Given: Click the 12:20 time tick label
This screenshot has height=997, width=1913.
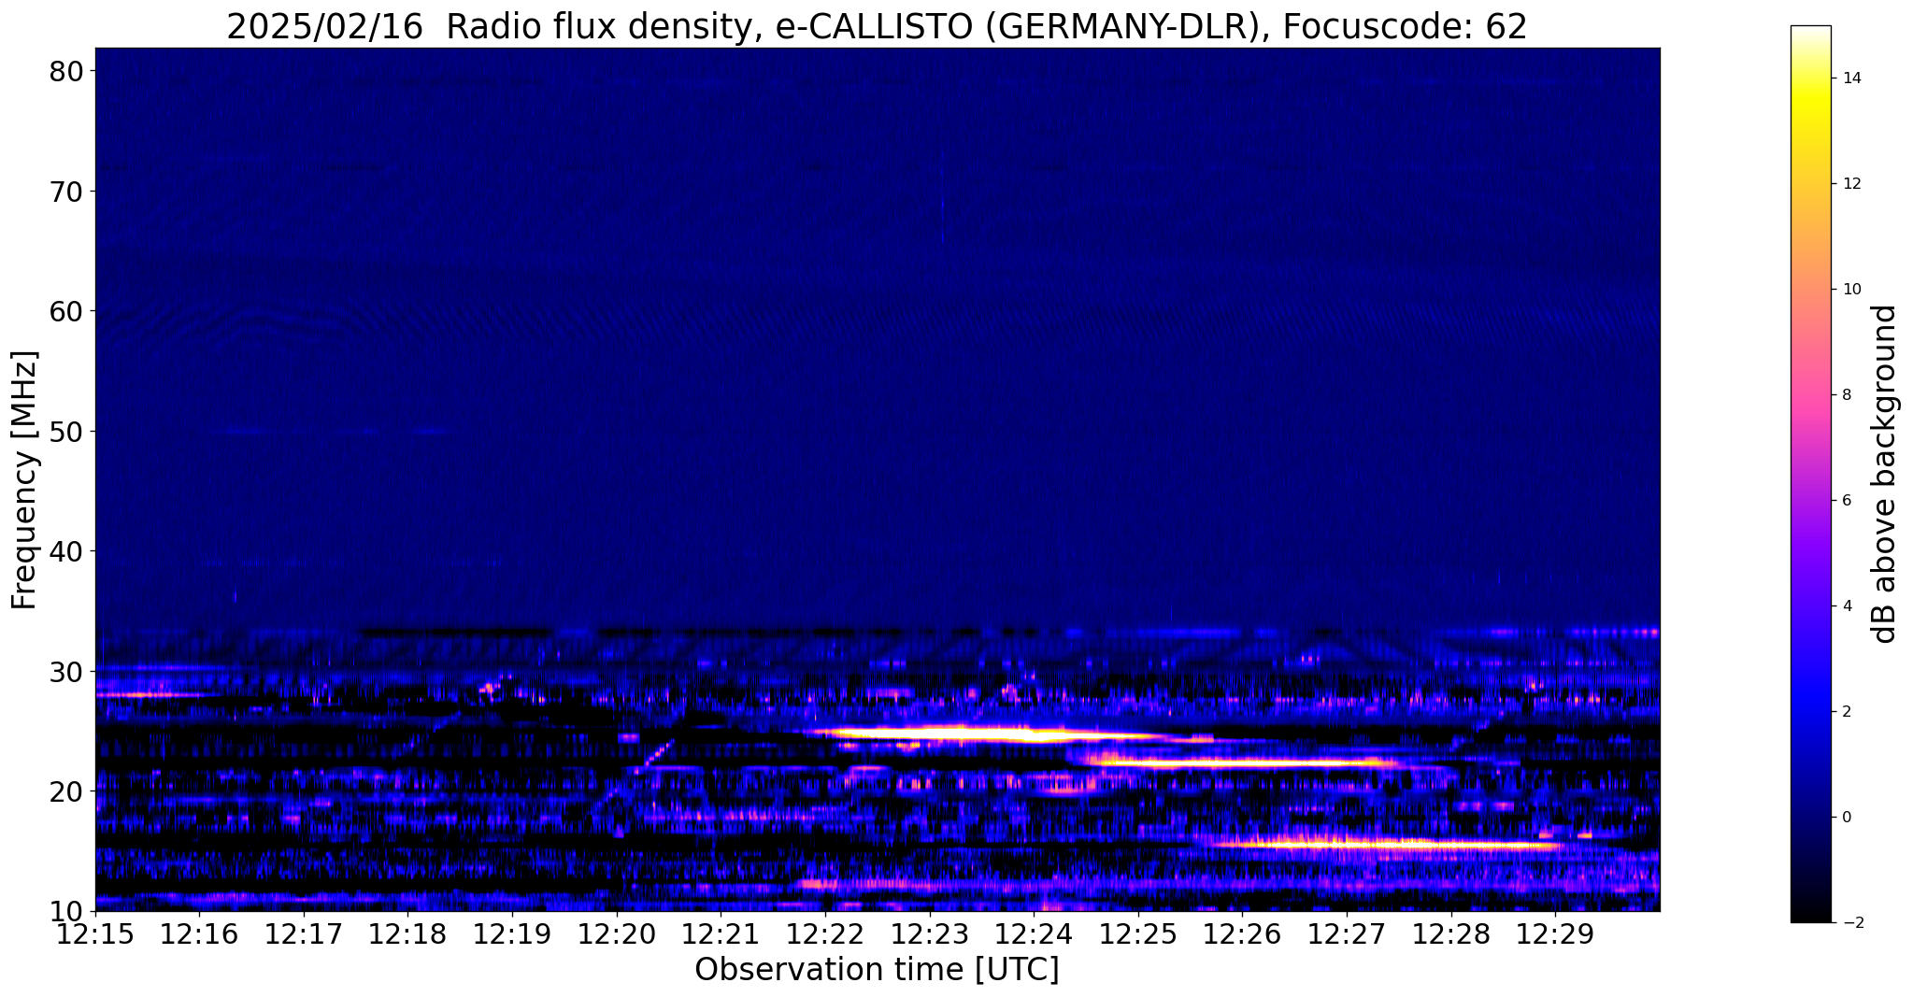Looking at the screenshot, I should click(617, 934).
